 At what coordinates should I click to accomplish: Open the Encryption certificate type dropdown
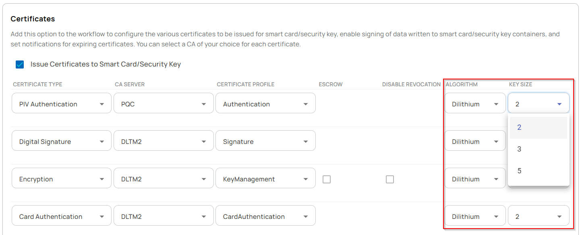(61, 178)
